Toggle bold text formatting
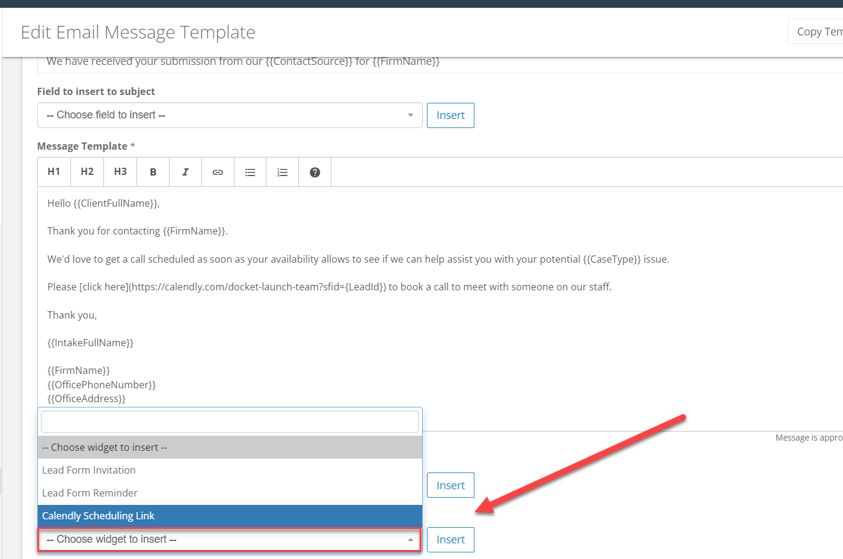Screen dimensions: 843x559 point(153,172)
